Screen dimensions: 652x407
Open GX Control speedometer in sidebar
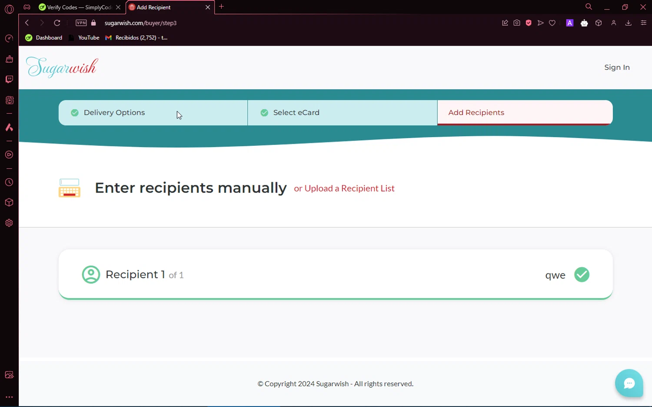[x=9, y=39]
